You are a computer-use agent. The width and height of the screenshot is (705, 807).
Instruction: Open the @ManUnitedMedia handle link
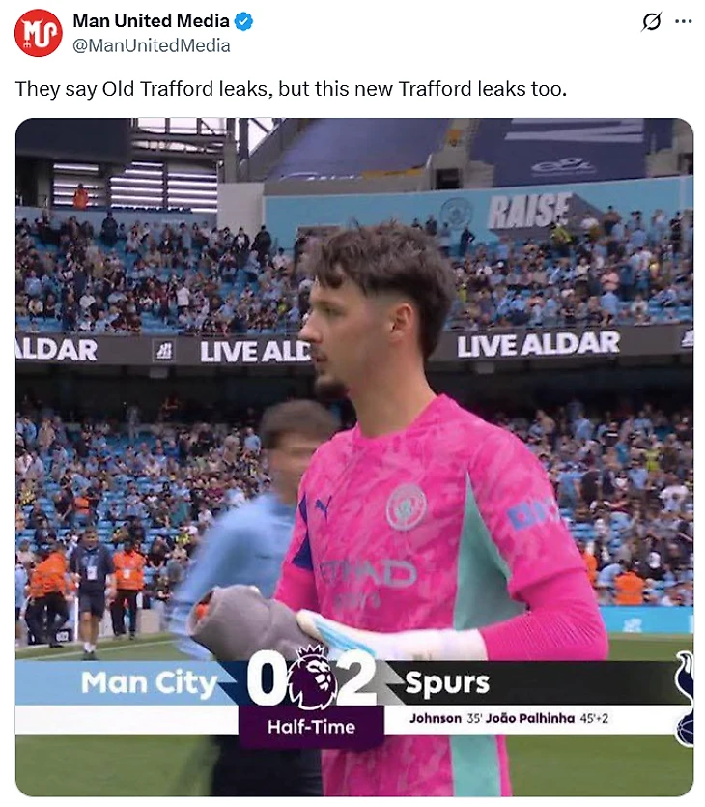click(x=152, y=45)
